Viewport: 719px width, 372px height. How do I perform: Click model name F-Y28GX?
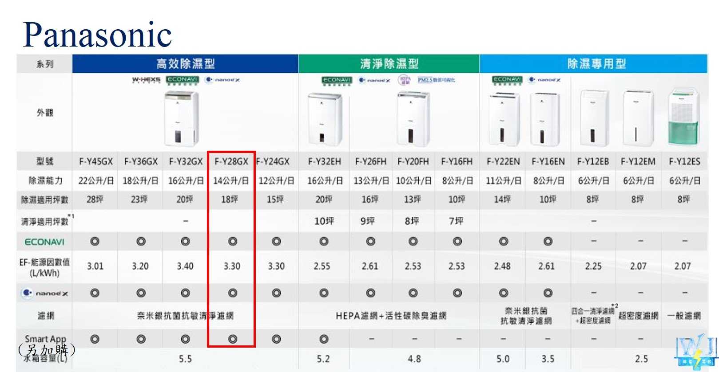[x=231, y=162]
